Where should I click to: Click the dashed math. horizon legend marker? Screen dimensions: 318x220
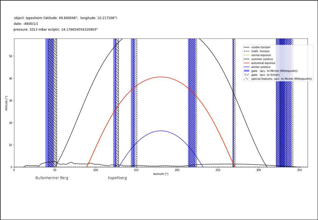pos(246,51)
